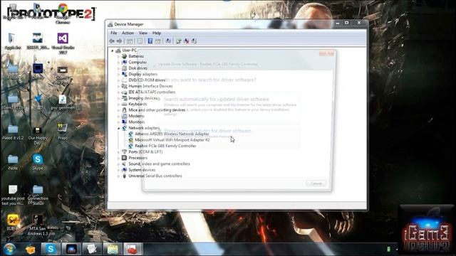This screenshot has height=256, width=456.
Task: Collapse the User-PC root node
Action: point(113,50)
